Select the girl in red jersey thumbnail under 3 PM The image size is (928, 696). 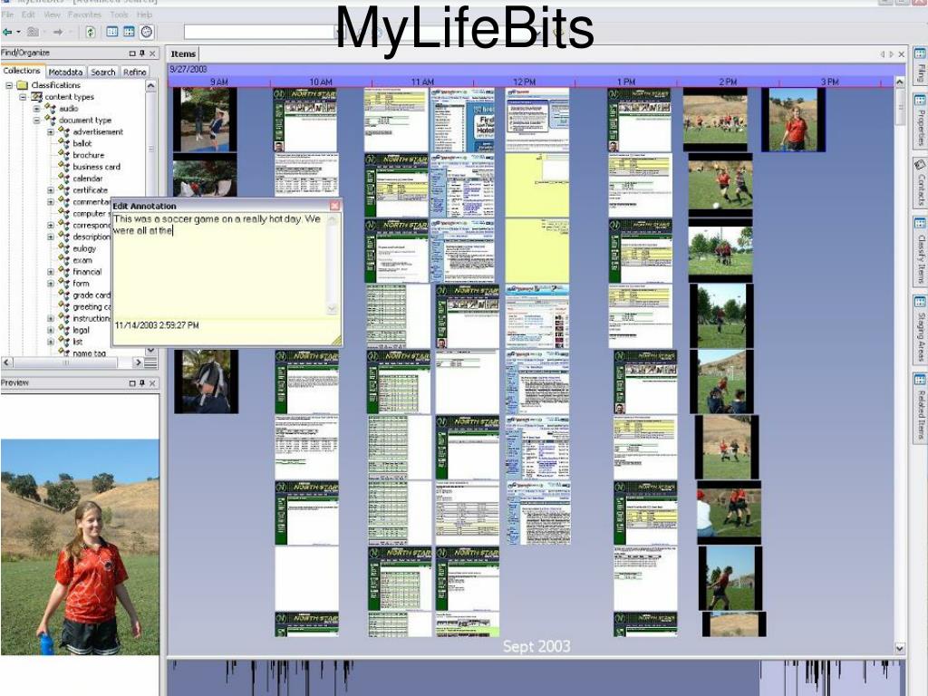tap(793, 121)
